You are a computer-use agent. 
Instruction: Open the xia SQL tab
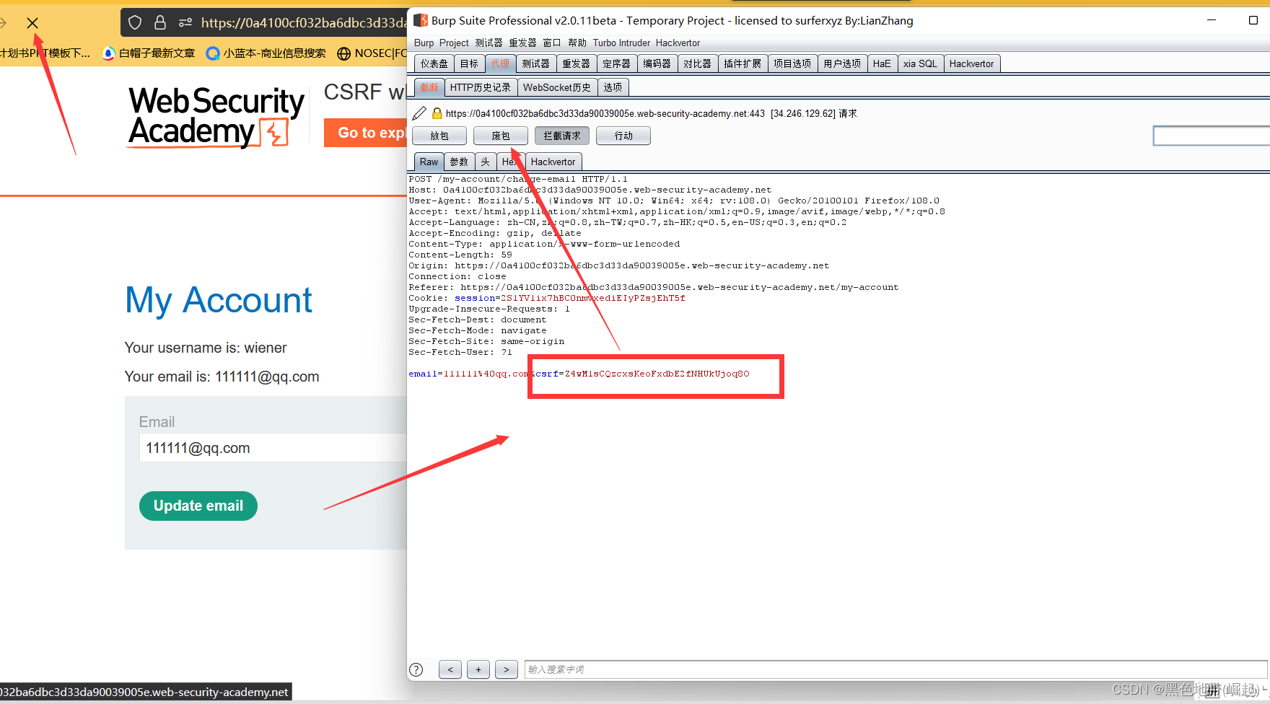pyautogui.click(x=920, y=63)
